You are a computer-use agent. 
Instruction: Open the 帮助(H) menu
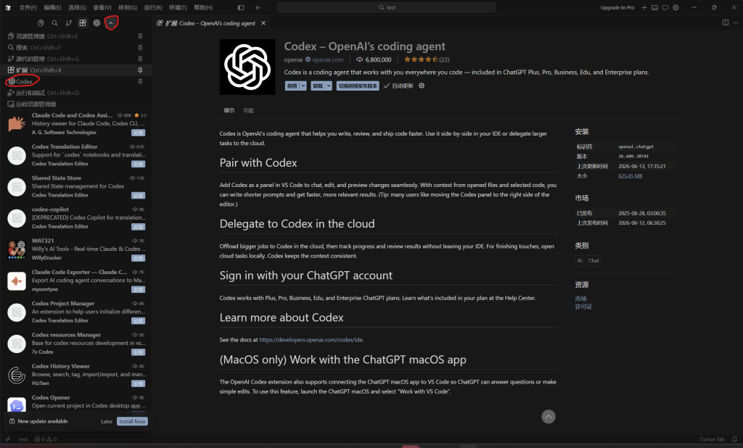[203, 7]
